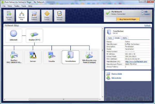Click the Manufacturer Phone (866) 752-6210 value
Image resolution: width=155 pixels, height=104 pixels.
point(131,64)
